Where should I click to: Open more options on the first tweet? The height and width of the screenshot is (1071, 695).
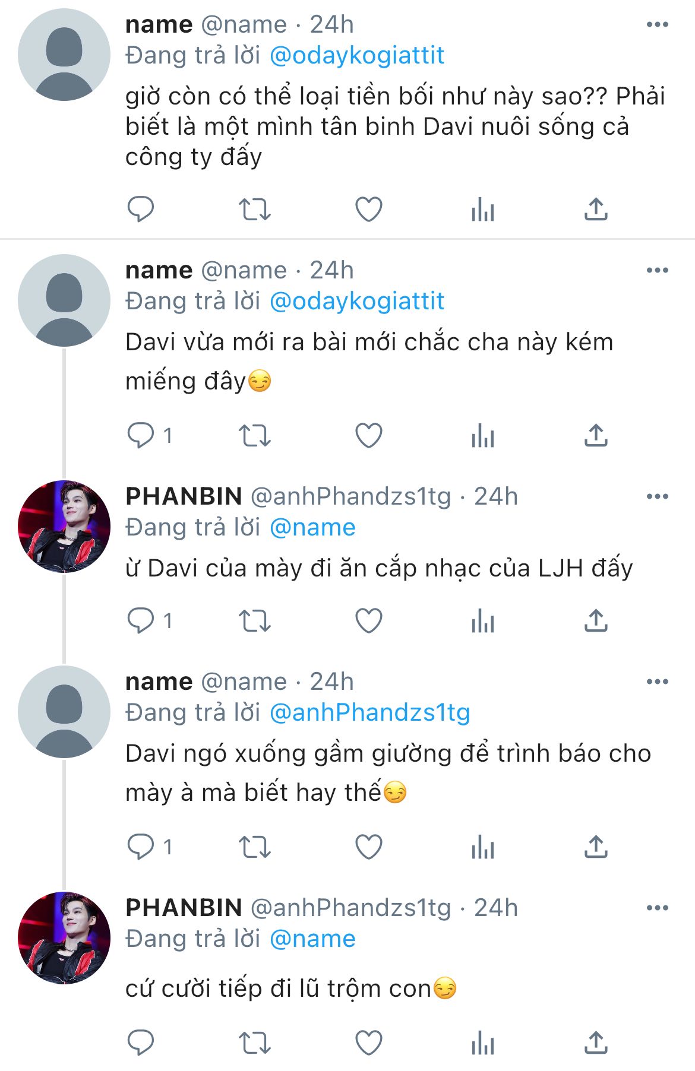(x=657, y=25)
